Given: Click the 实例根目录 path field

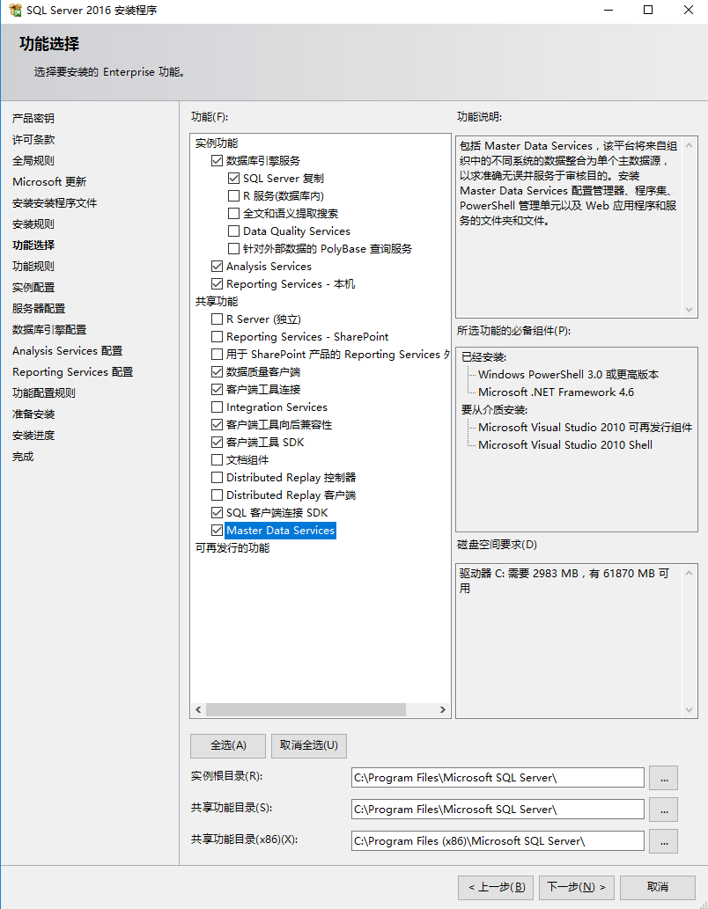Looking at the screenshot, I should (x=498, y=777).
